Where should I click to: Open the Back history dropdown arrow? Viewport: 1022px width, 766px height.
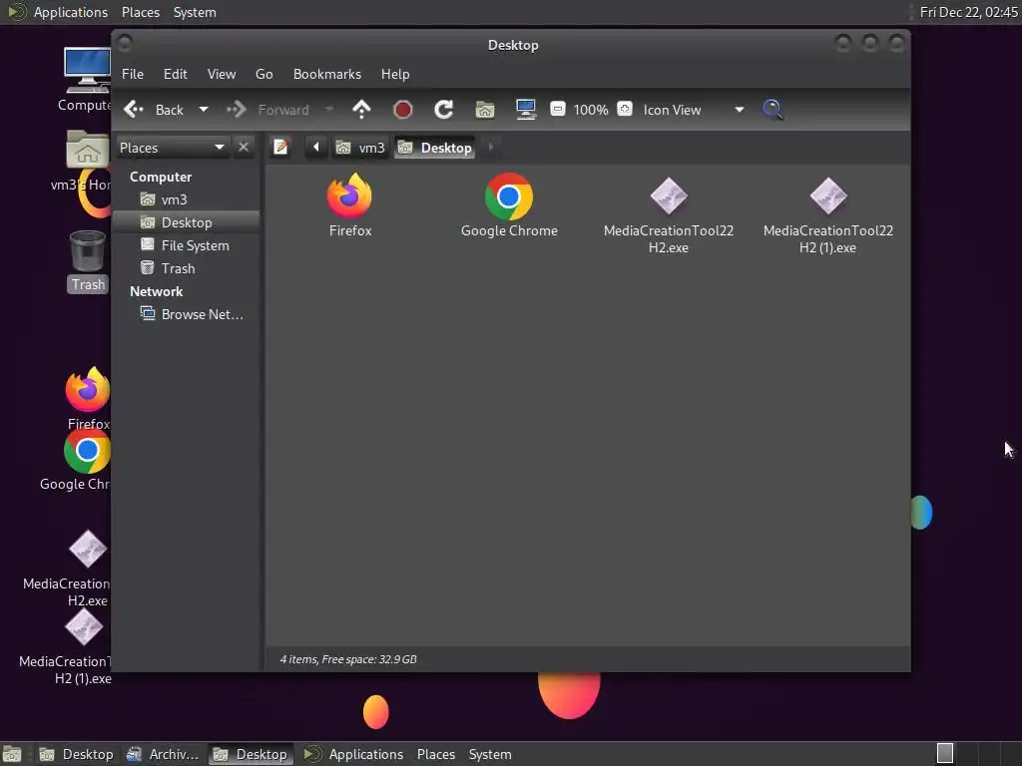tap(204, 110)
